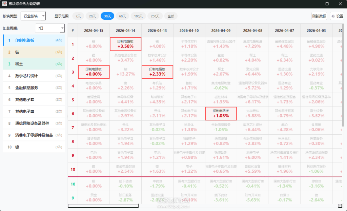Select 其他电子III in the ranking list
Image resolution: width=347 pixels, height=211 pixels.
coord(34,112)
